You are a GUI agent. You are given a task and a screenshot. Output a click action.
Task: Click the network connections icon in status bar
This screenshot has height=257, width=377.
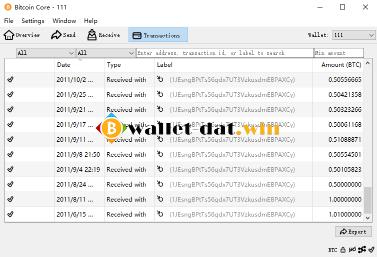pos(362,250)
